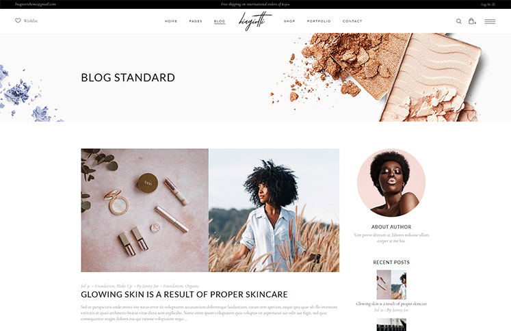This screenshot has height=331, width=511.
Task: Go to the CONTACT page
Action: click(352, 21)
